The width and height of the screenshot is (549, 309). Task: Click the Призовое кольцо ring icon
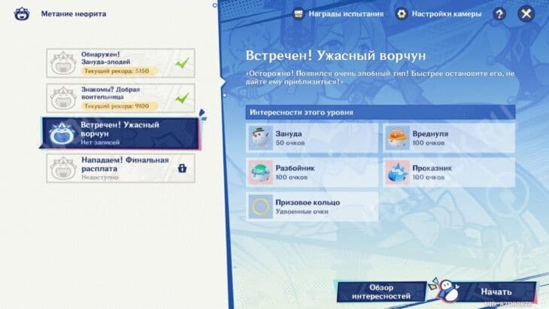coord(260,207)
